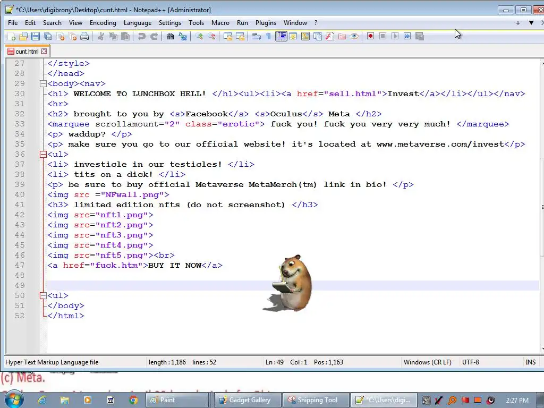This screenshot has height=408, width=544.
Task: Print the document using printer icon
Action: (x=84, y=36)
